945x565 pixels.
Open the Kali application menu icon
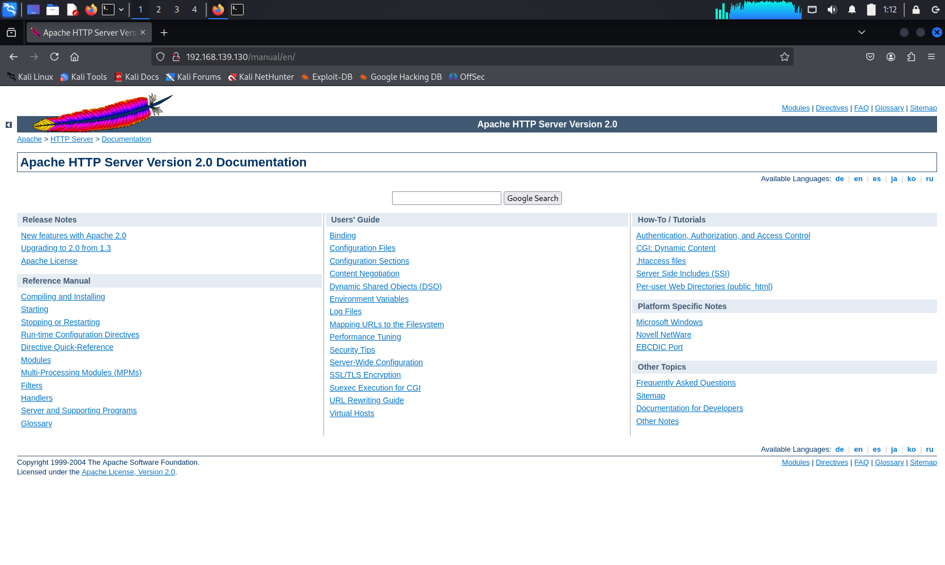(x=10, y=10)
